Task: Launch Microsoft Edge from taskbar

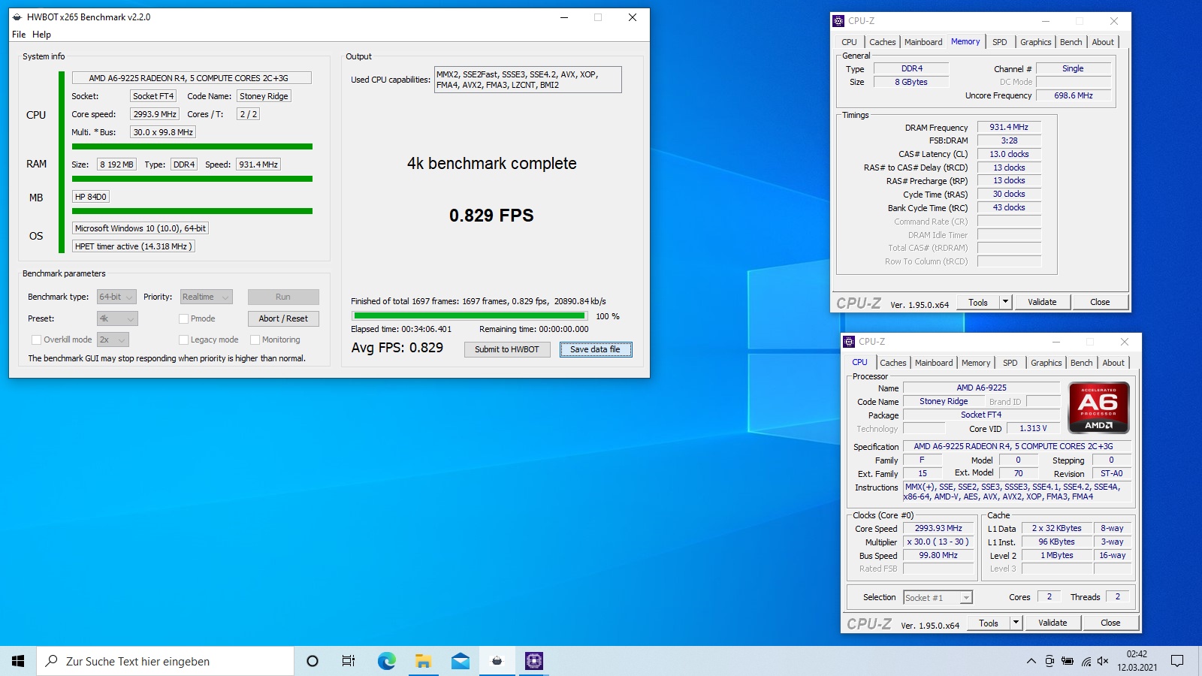Action: (x=386, y=661)
